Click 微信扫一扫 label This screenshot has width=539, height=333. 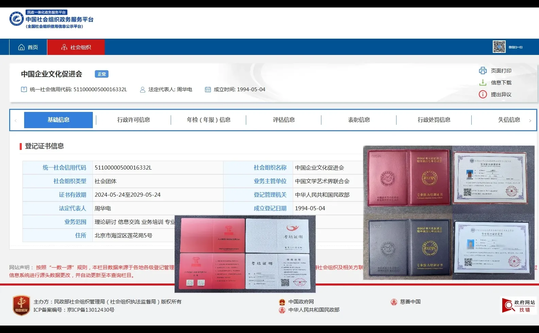pyautogui.click(x=516, y=47)
